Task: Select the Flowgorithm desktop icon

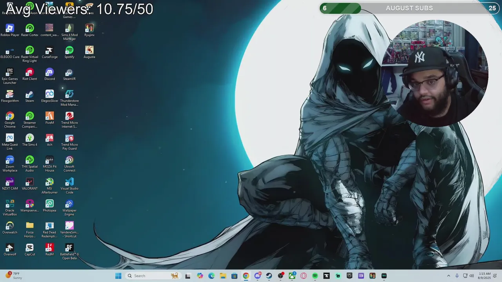Action: point(10,96)
